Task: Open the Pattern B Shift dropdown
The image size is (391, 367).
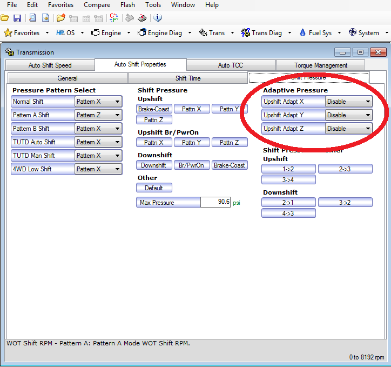Action: tap(98, 129)
